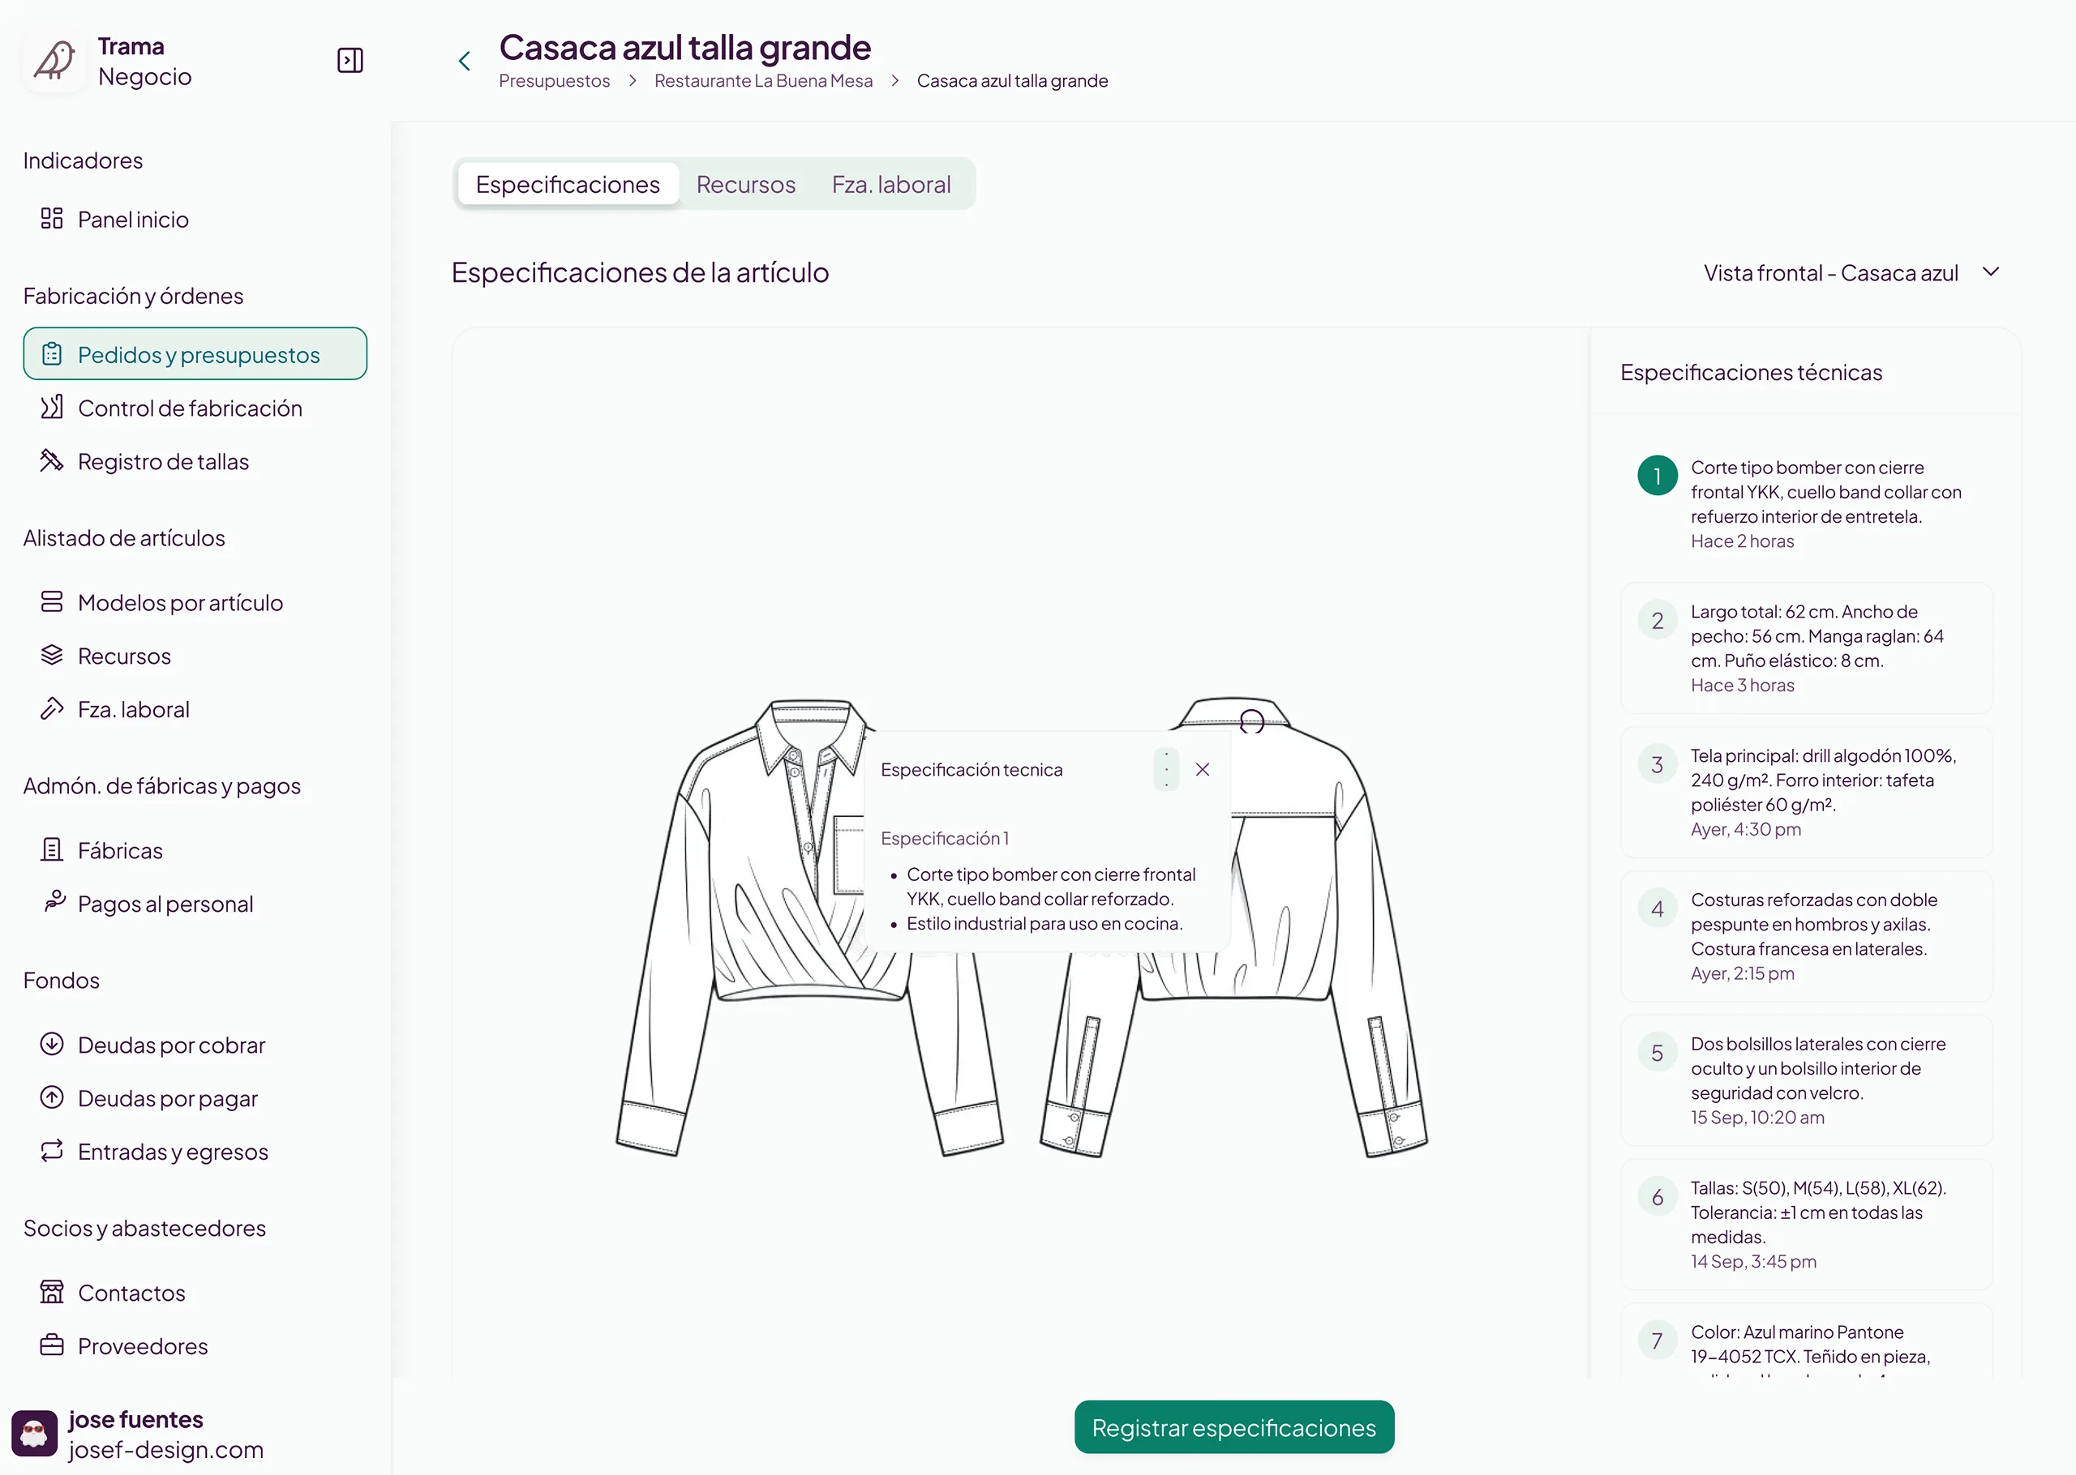Open the Vista frontal - Casaca azul dropdown
This screenshot has height=1475, width=2076.
point(1851,272)
